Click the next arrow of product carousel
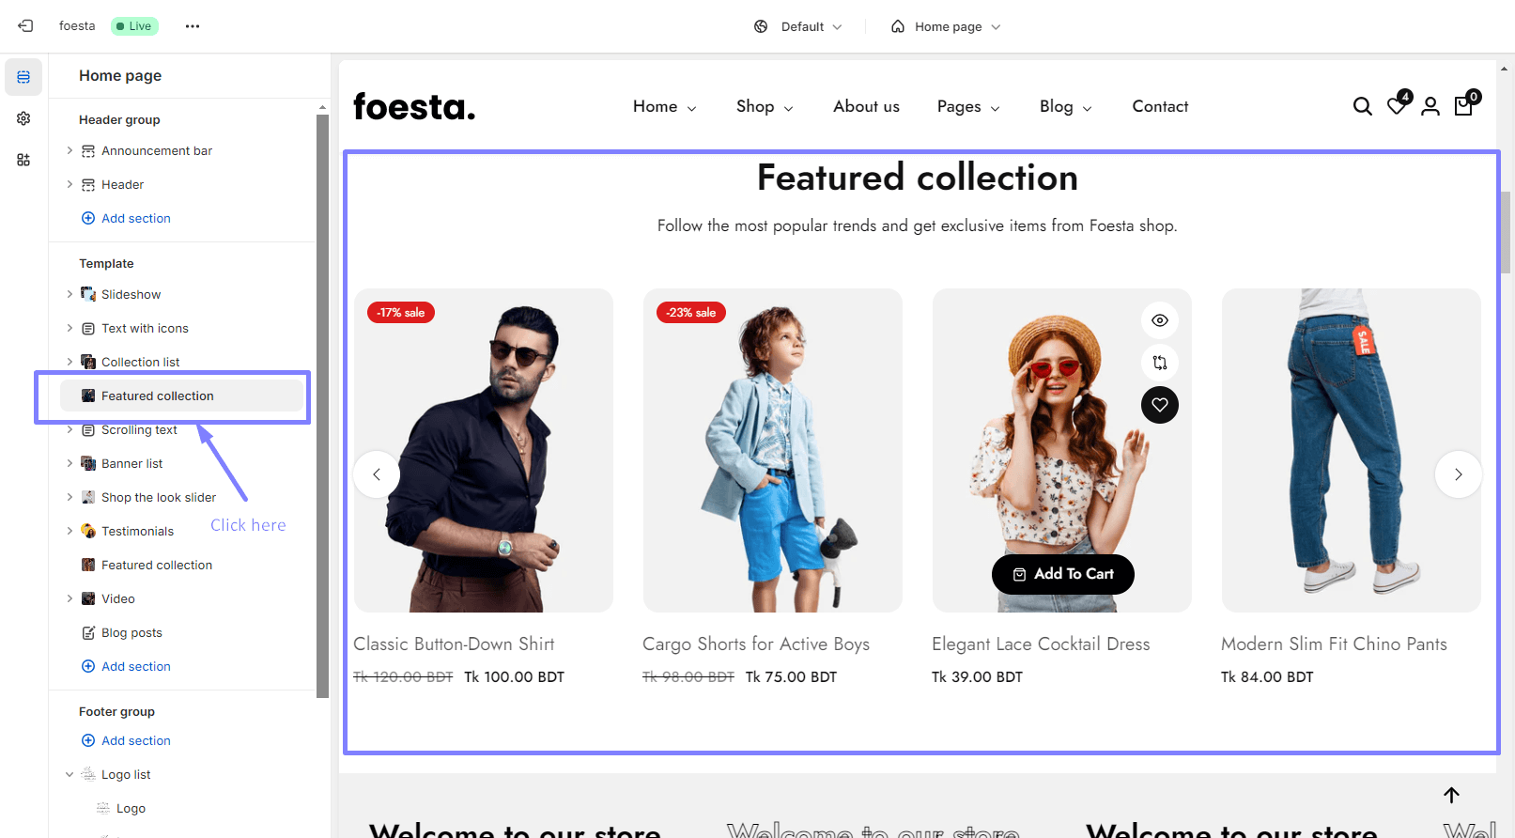1515x838 pixels. [1458, 474]
